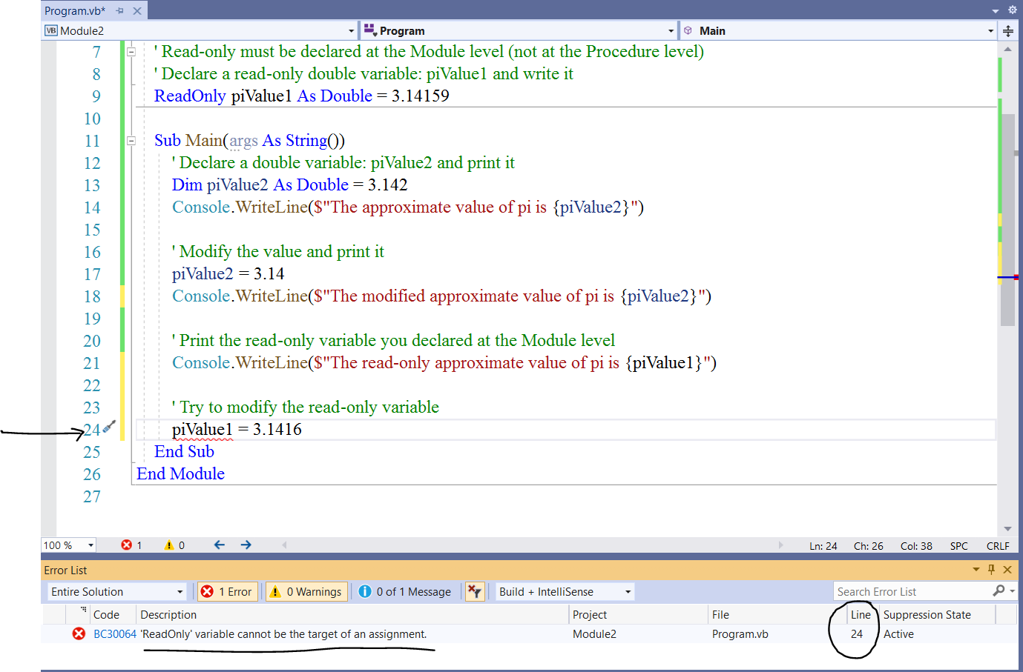Toggle the 1 Error filter
The height and width of the screenshot is (672, 1023).
pos(228,591)
